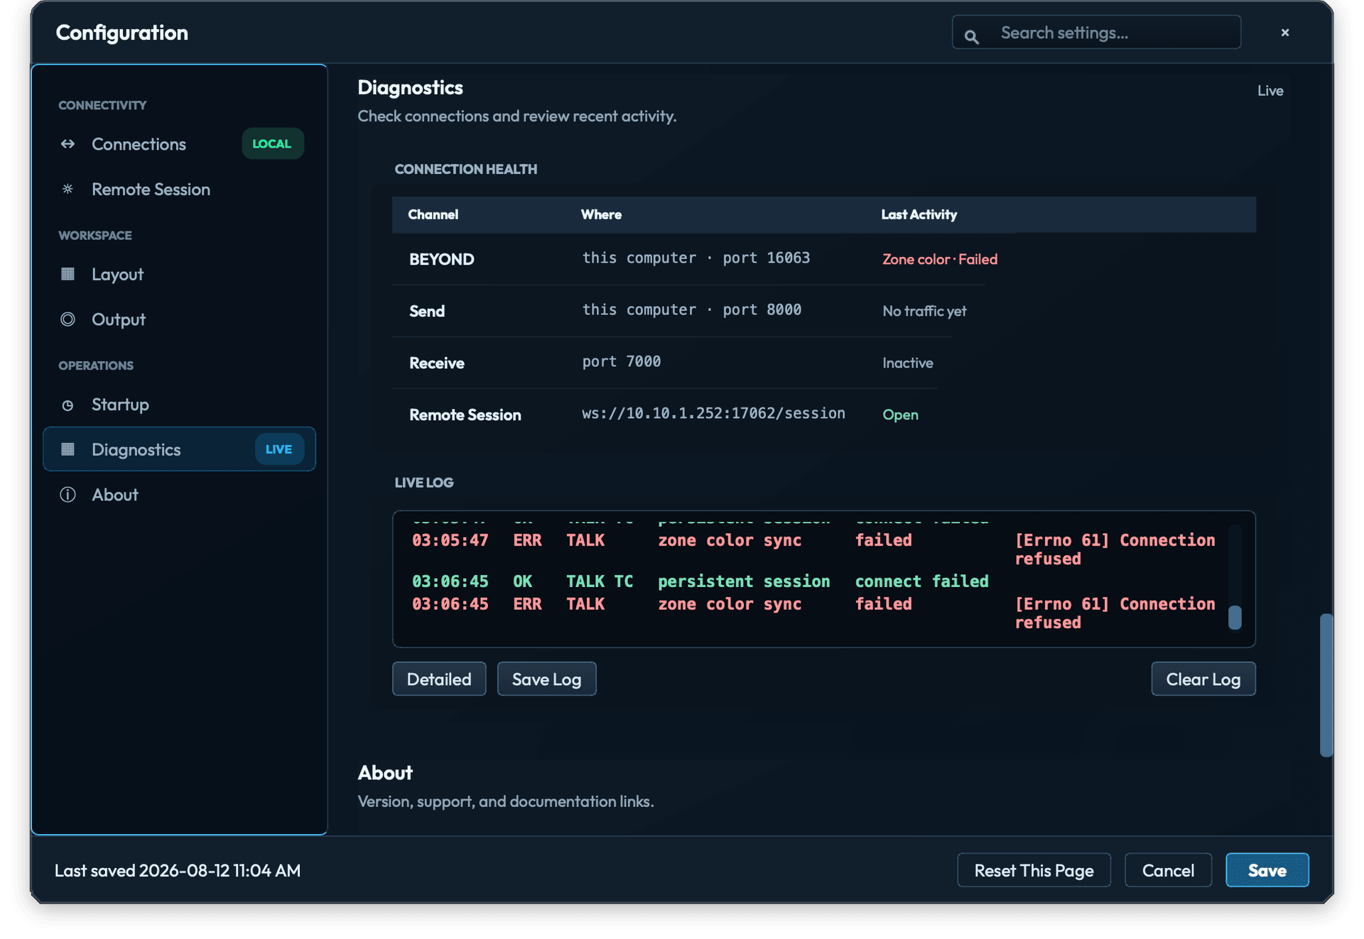Image resolution: width=1364 pixels, height=939 pixels.
Task: Click the Channel column header
Action: tap(433, 214)
